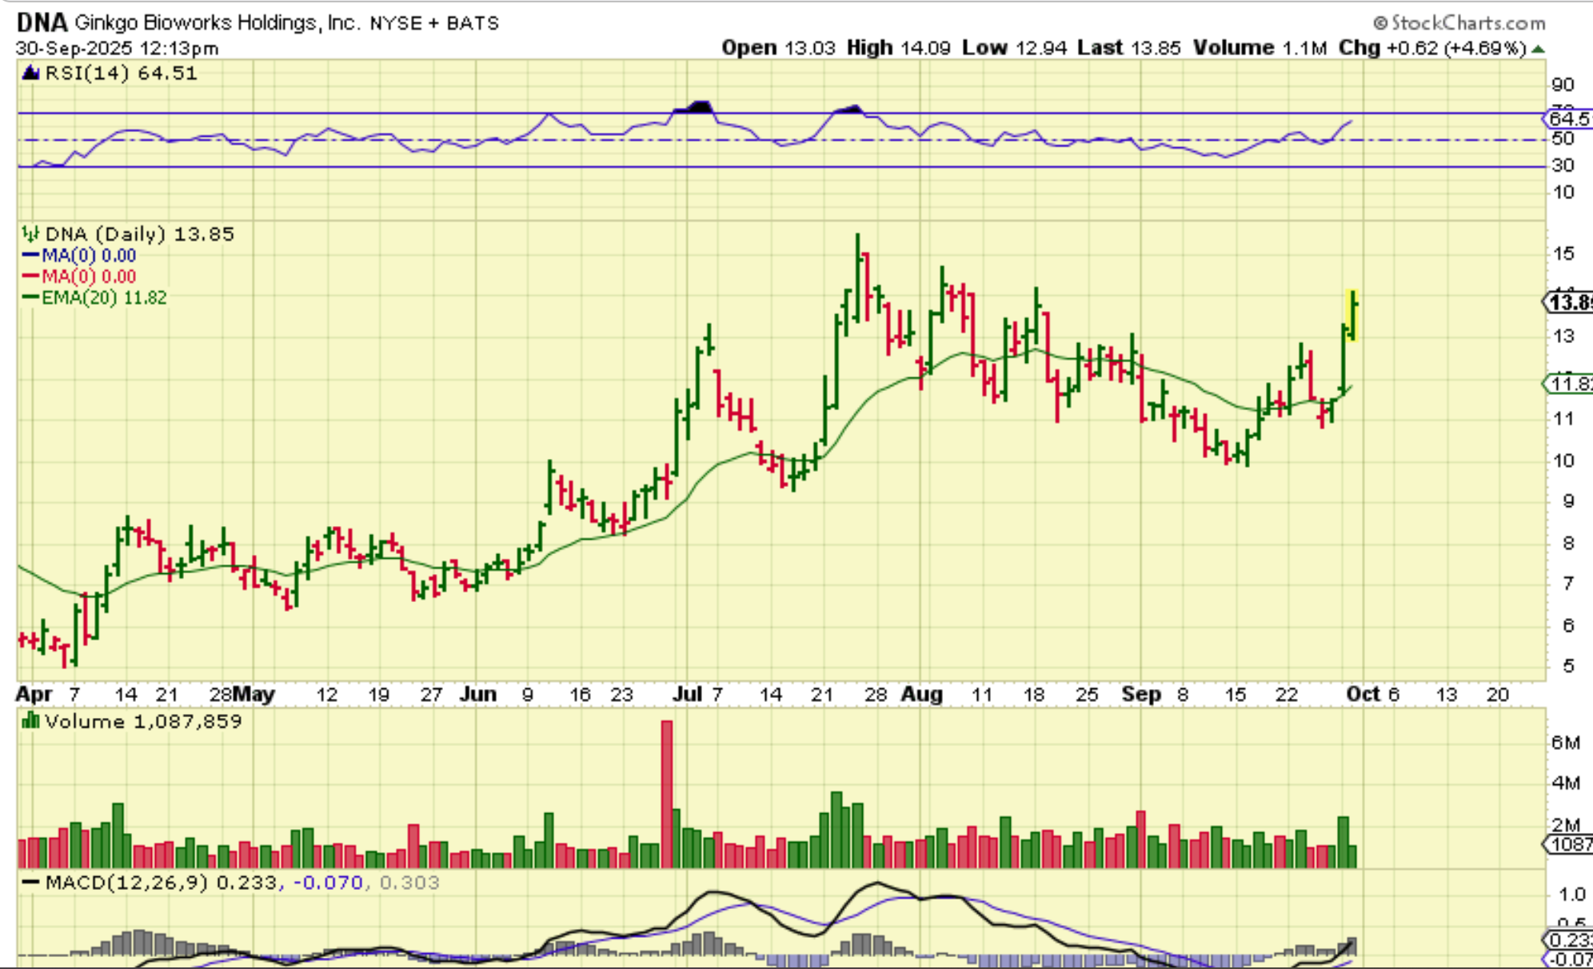Select the red MA(0) 0.00 legend entry
1593x969 pixels.
80,277
